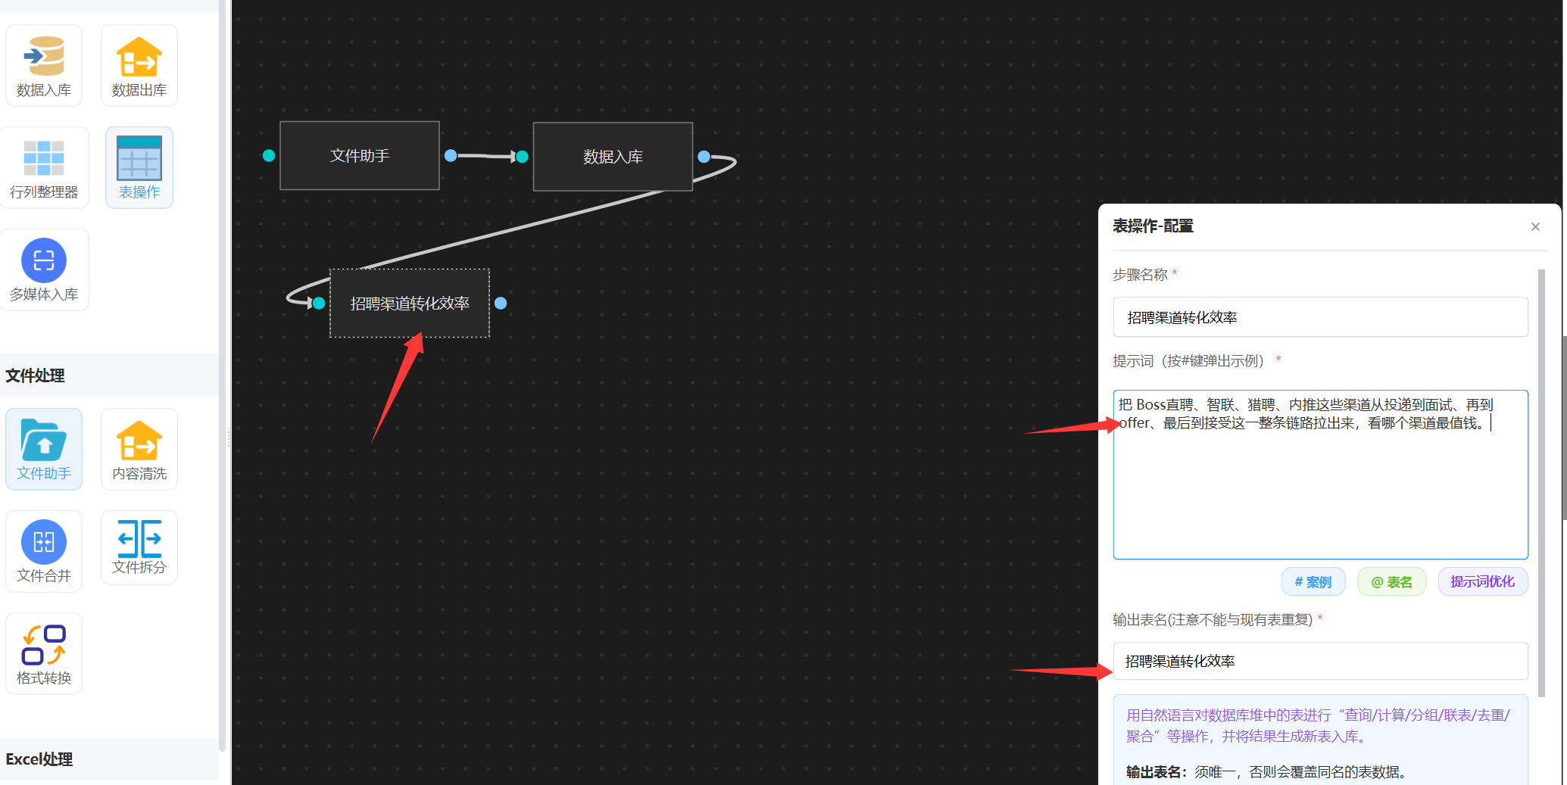The width and height of the screenshot is (1567, 785).
Task: Select the 数据入库 component icon
Action: pos(44,65)
